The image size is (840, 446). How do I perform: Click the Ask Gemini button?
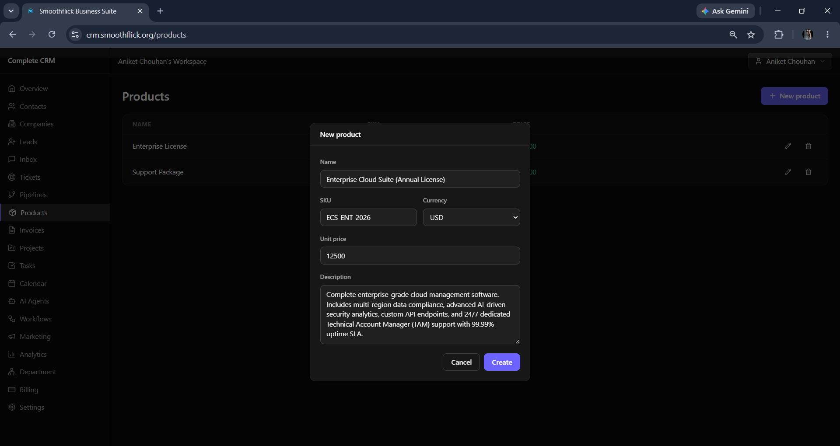[x=725, y=11]
